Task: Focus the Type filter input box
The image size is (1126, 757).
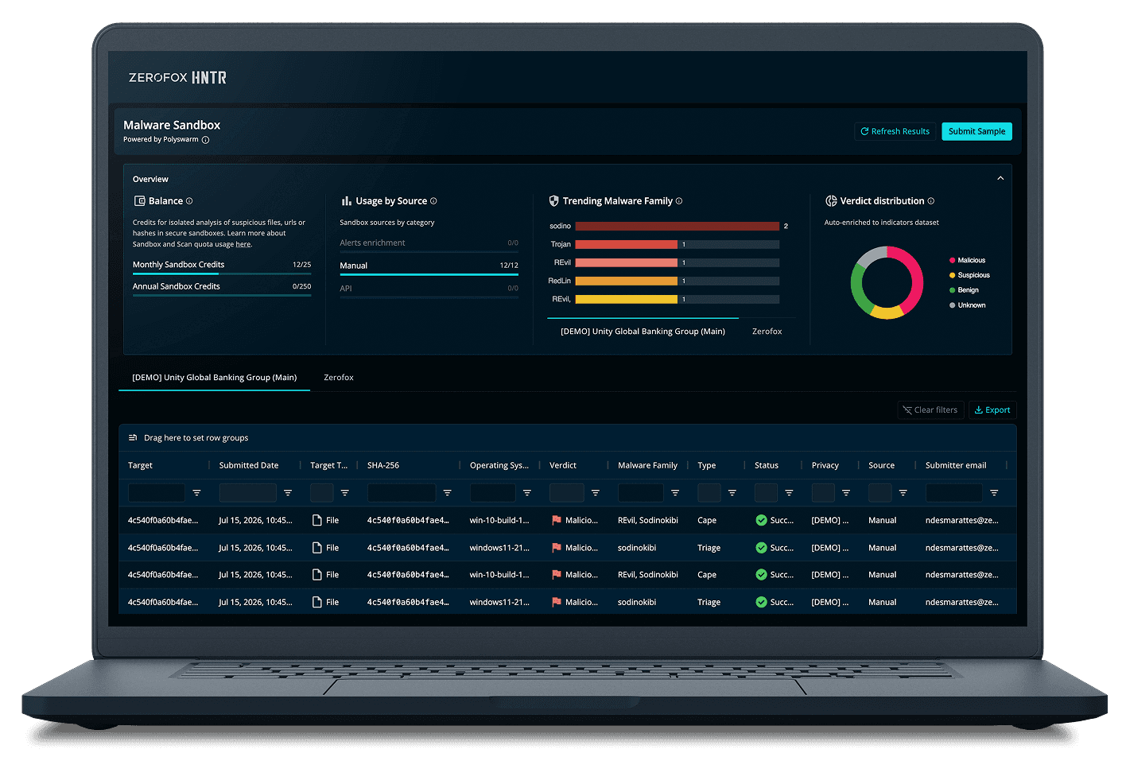Action: (x=709, y=493)
